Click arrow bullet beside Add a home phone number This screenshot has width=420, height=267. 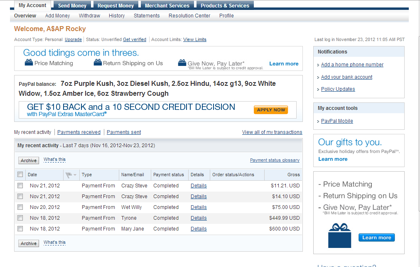(318, 65)
